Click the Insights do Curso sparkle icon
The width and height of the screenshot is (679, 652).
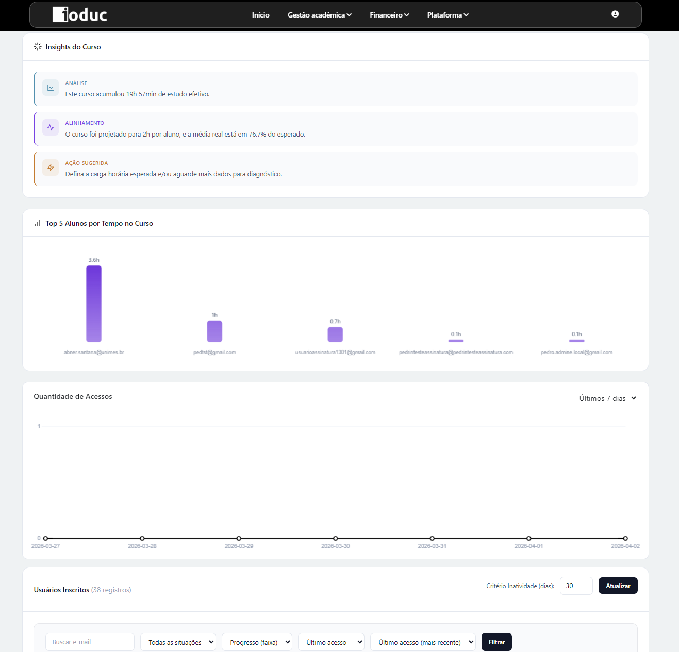pos(38,47)
